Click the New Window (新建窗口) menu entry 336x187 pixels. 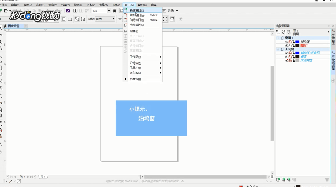point(143,10)
